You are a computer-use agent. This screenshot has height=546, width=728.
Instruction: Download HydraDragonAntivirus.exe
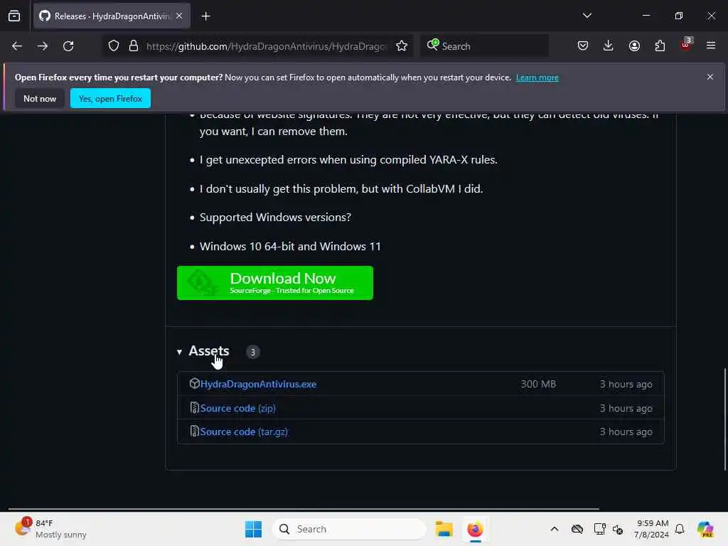click(x=258, y=384)
